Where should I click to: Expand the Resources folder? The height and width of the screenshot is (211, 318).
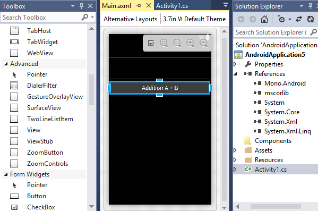pyautogui.click(x=235, y=160)
